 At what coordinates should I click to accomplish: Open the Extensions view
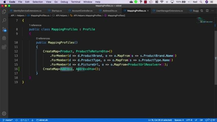click(x=4, y=47)
